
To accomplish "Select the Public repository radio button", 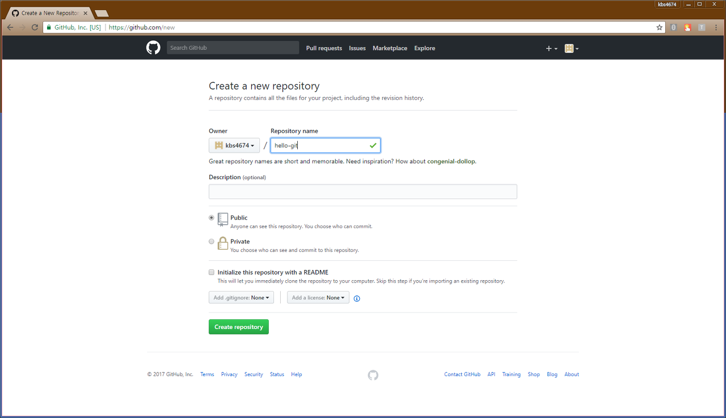I will coord(212,217).
